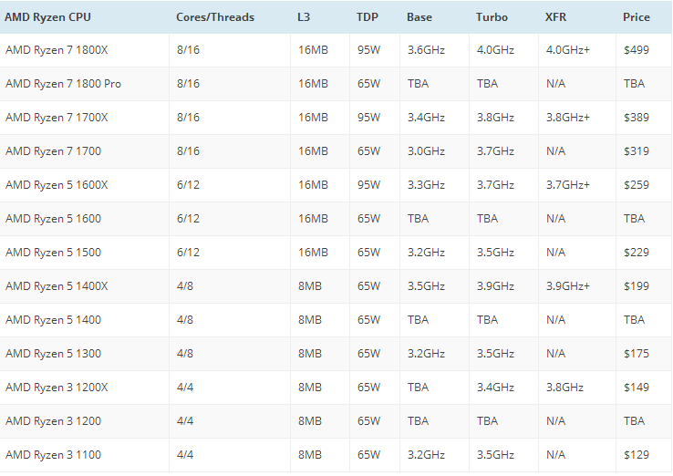Image resolution: width=673 pixels, height=476 pixels.
Task: Select the AMD Ryzen 7 1800X row name
Action: tap(57, 50)
